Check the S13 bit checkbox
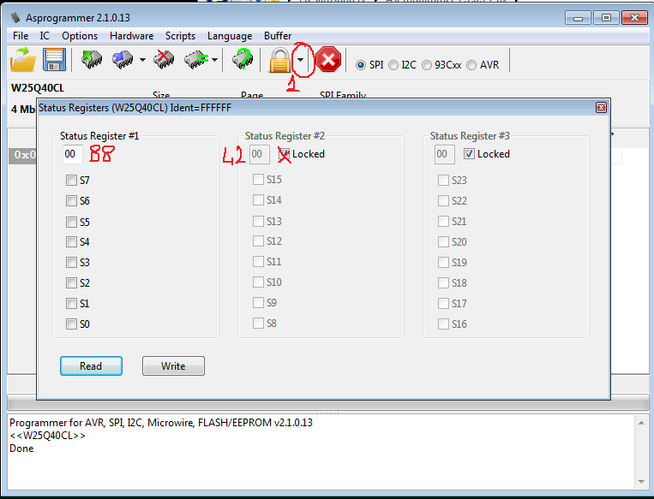The width and height of the screenshot is (654, 499). (258, 221)
